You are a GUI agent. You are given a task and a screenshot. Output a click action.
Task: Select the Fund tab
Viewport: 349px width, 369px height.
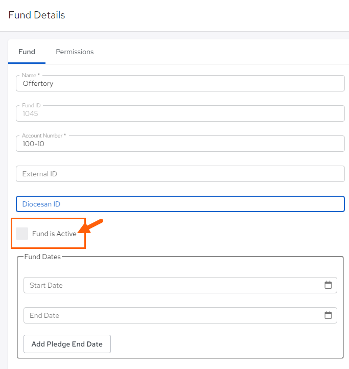pyautogui.click(x=27, y=52)
